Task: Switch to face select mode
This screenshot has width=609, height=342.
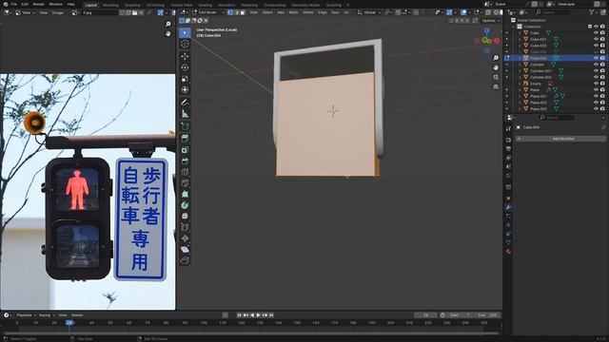Action: coord(243,12)
